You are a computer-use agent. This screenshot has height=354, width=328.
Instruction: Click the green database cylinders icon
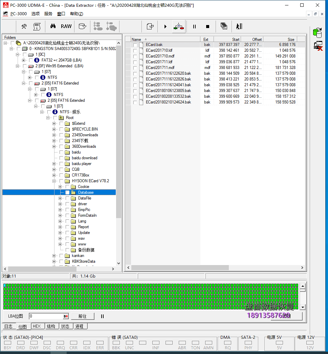[318, 33]
